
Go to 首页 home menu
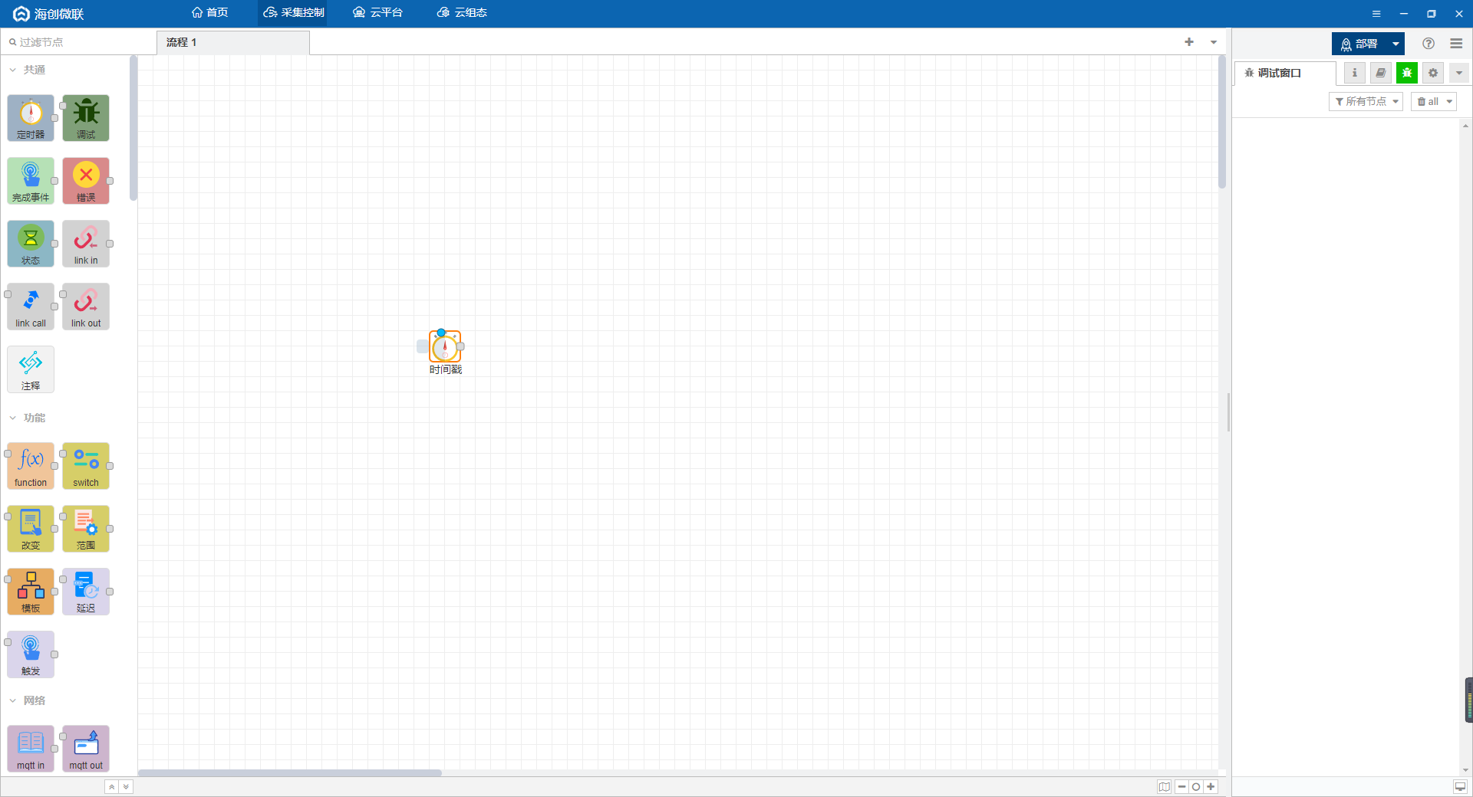tap(209, 12)
